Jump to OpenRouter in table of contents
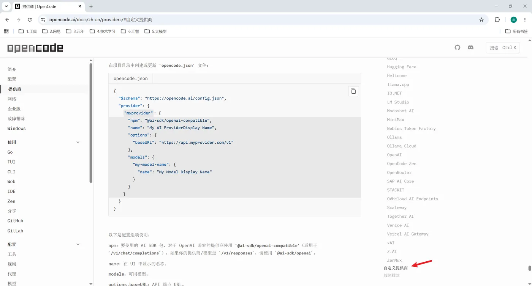This screenshot has height=286, width=532. click(399, 173)
